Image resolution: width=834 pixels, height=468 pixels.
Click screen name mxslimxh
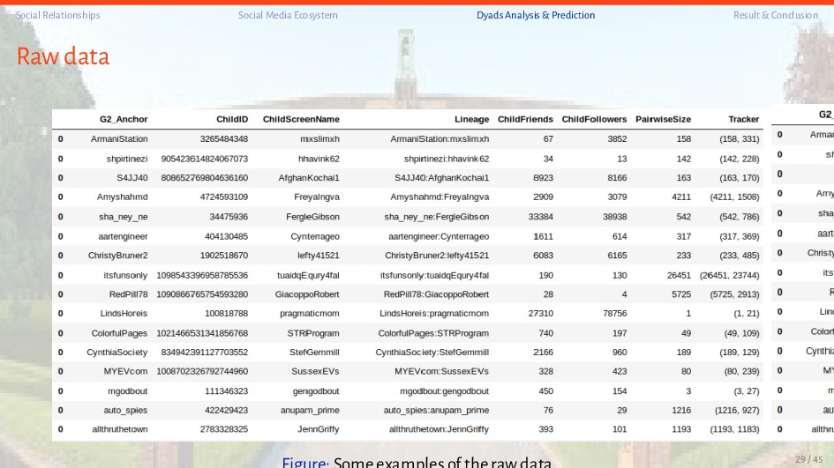[319, 138]
